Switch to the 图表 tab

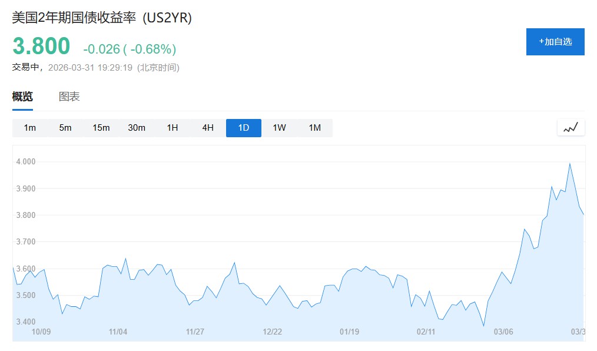pos(69,97)
